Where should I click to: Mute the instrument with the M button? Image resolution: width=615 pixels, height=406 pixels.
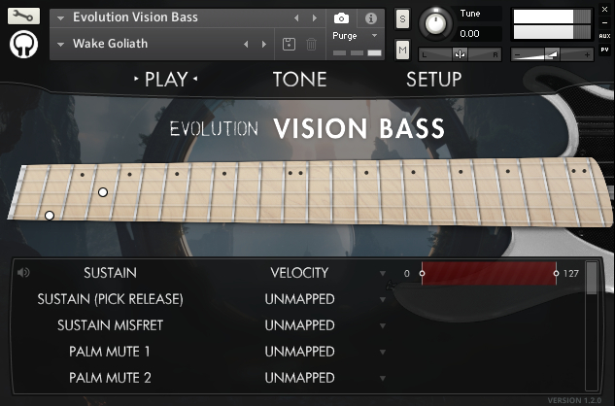(403, 50)
